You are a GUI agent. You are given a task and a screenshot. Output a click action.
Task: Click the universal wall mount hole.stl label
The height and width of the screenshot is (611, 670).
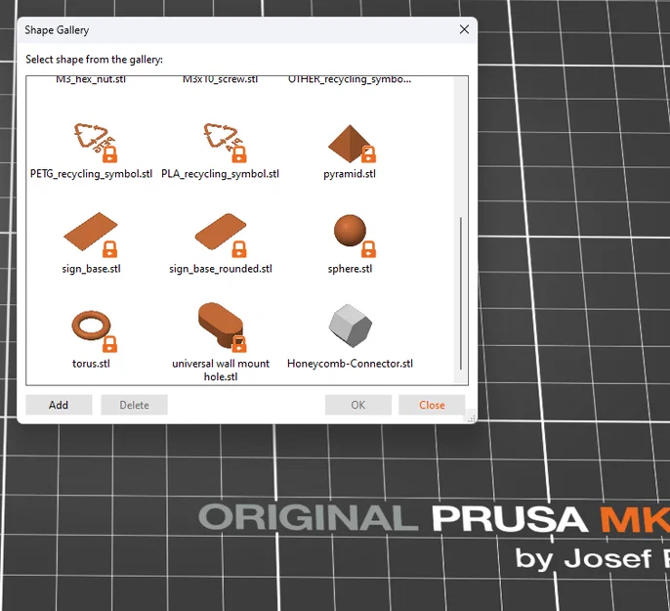click(x=221, y=371)
